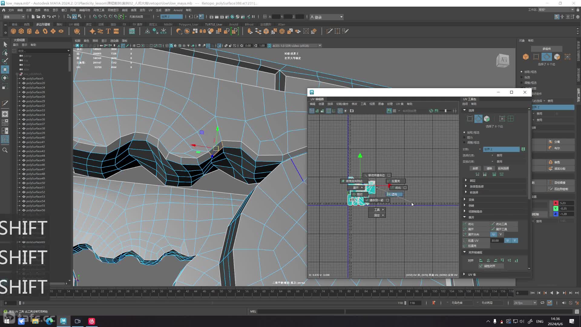This screenshot has height=327, width=581.
Task: Collapse the Unfold section in UV Toolkit
Action: coord(464,217)
